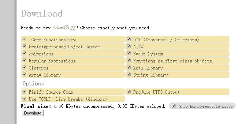The image size is (249, 124).
Task: Disable Minify Source Code option
Action: point(24,92)
